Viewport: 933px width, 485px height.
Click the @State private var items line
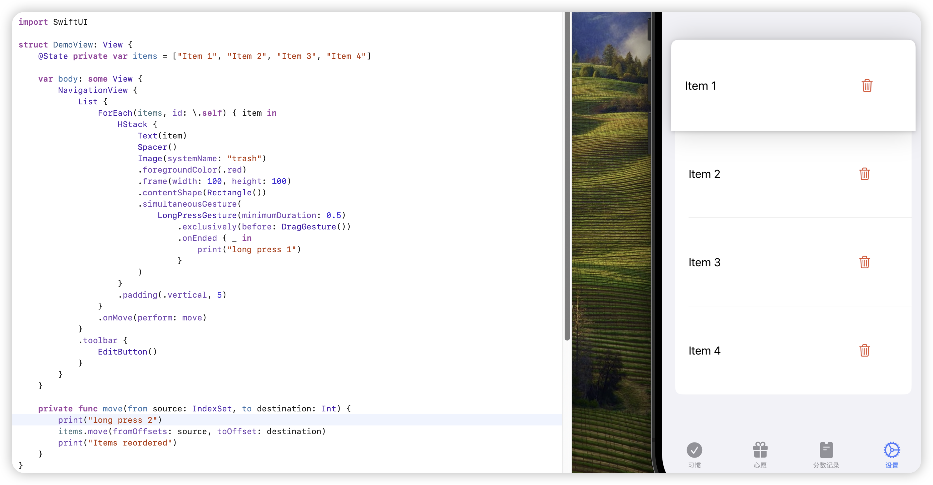[x=205, y=56]
